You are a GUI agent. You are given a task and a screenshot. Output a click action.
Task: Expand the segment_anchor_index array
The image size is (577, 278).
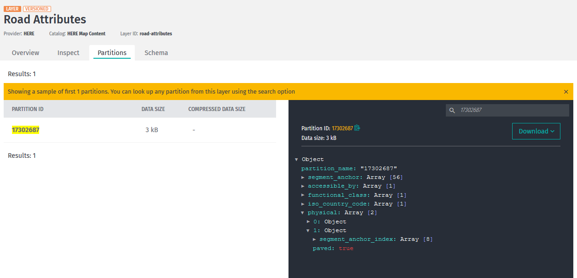[x=315, y=239]
